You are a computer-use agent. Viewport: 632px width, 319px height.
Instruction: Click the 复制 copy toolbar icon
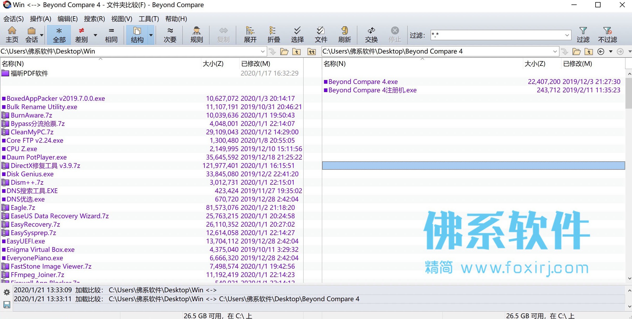click(223, 35)
